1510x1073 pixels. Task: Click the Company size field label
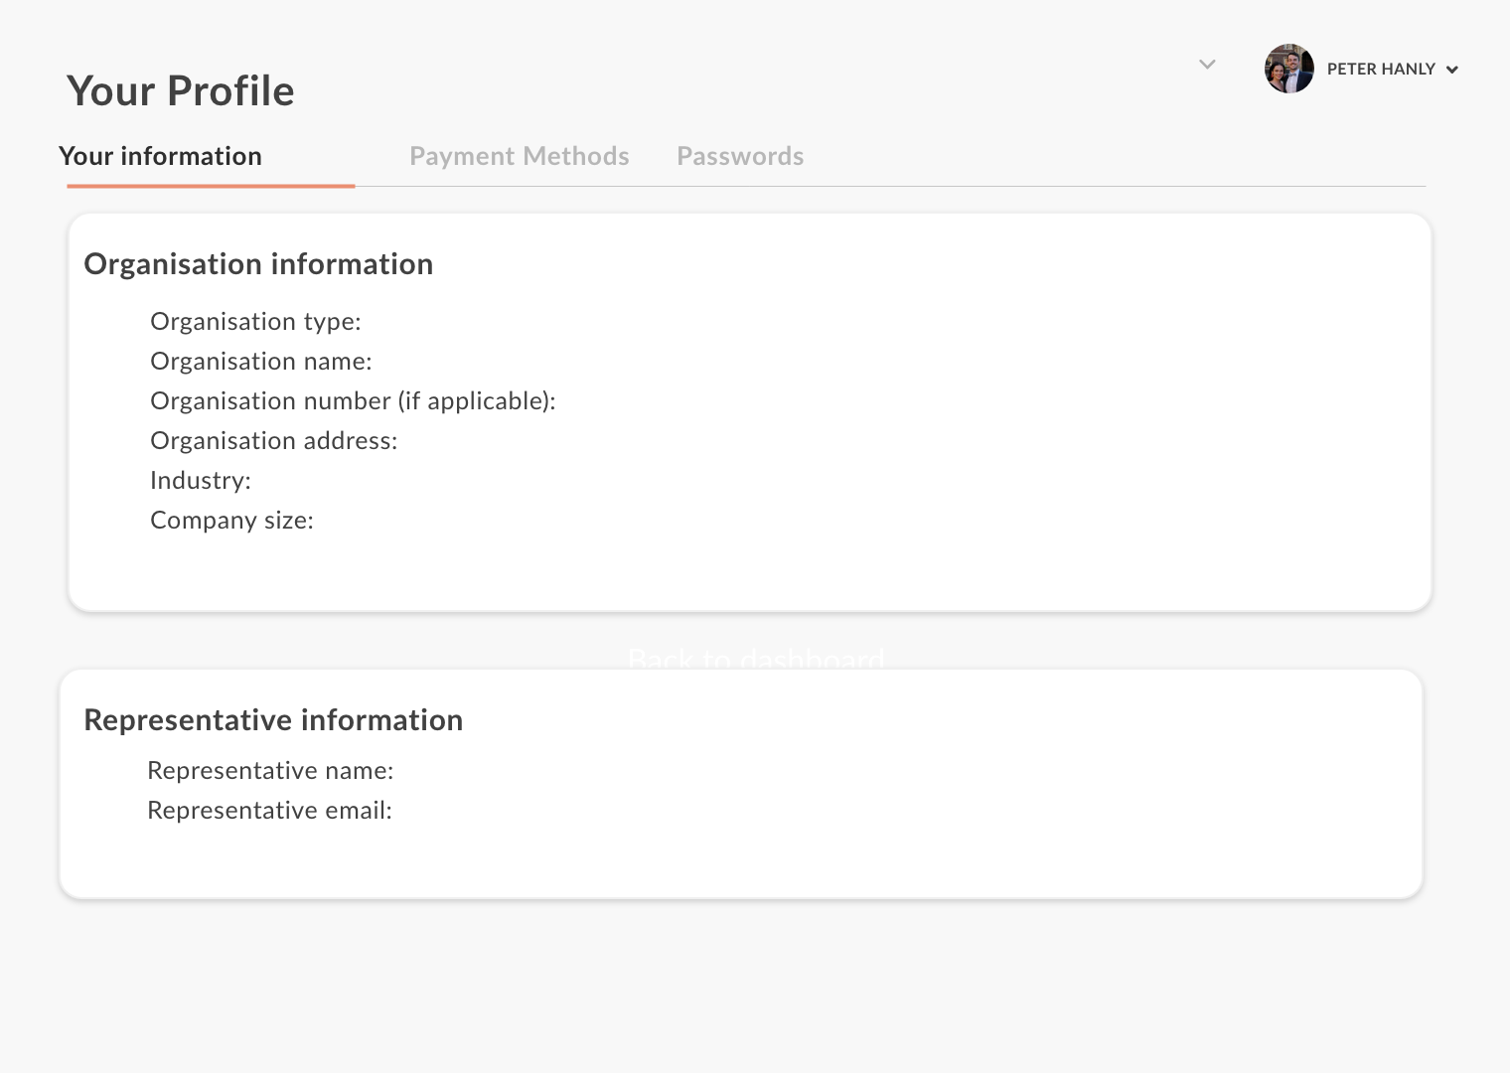(x=231, y=521)
